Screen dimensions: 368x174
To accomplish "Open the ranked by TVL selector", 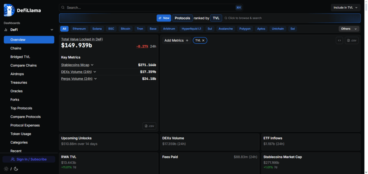I will [216, 18].
